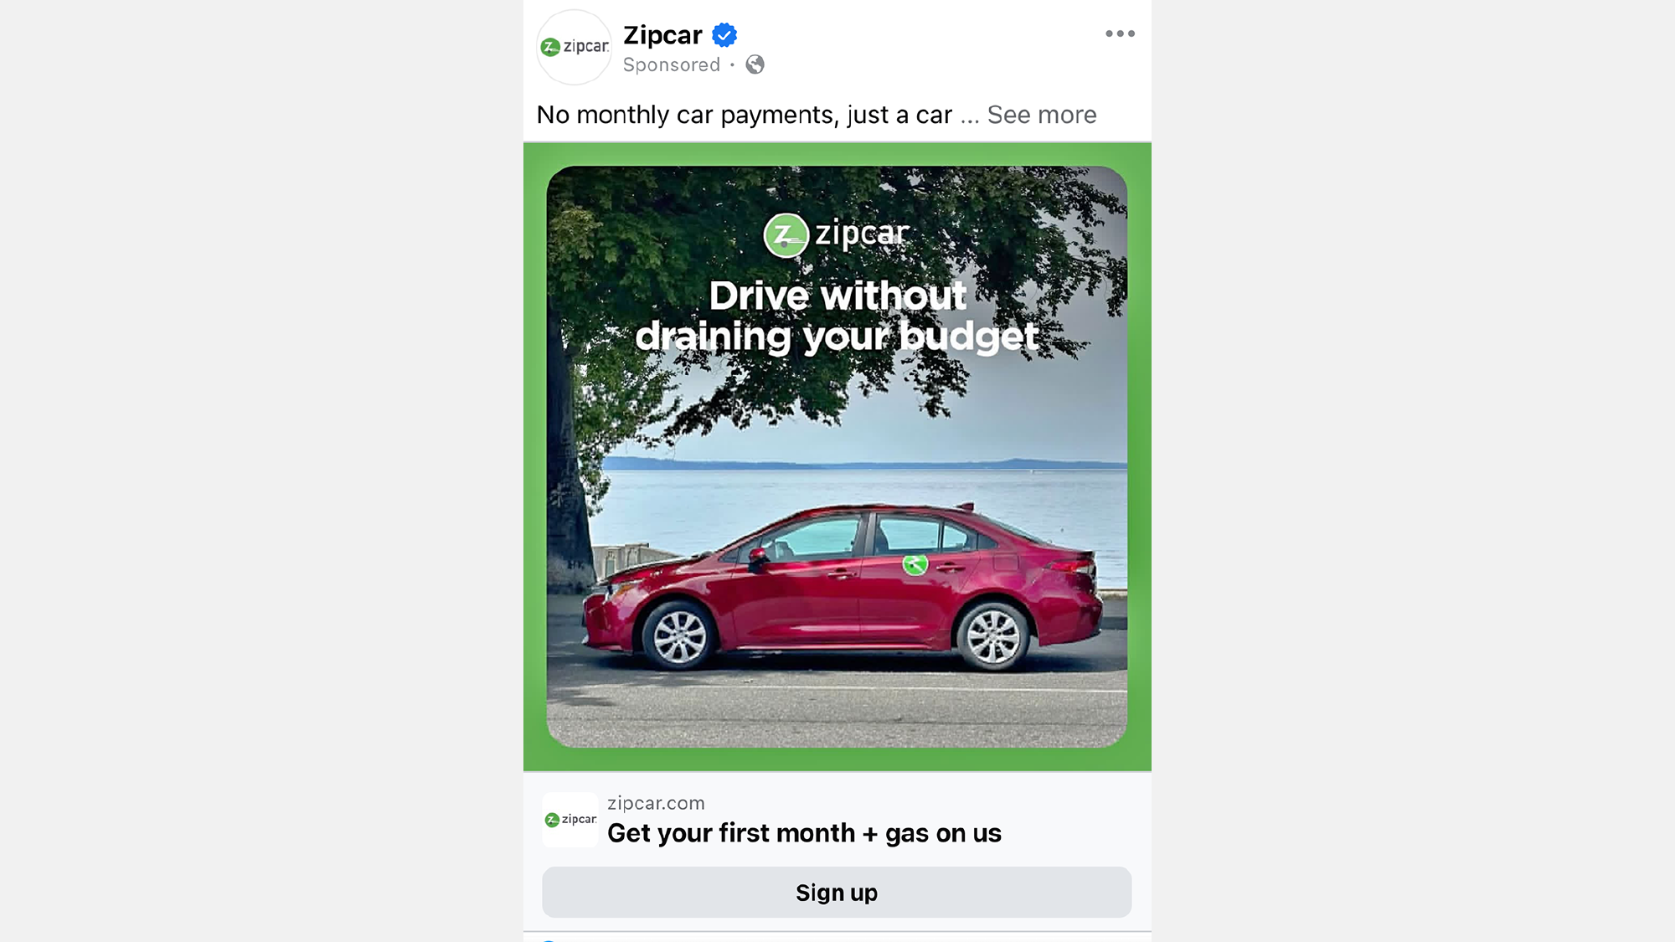Screen dimensions: 1675x942
Task: Open the zipcar.com domain link
Action: [656, 803]
